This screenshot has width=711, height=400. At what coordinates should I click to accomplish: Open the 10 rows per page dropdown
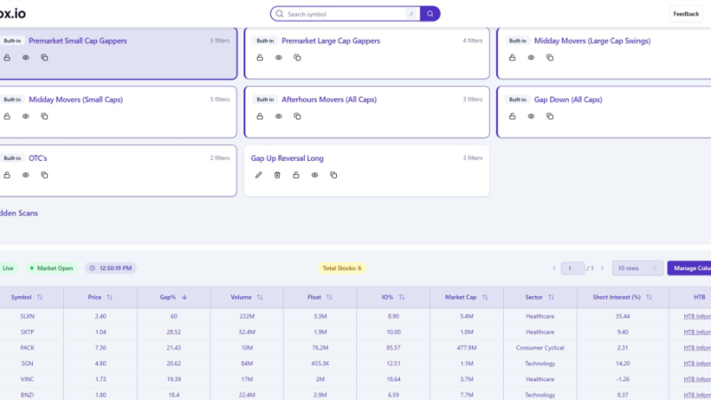(x=637, y=268)
